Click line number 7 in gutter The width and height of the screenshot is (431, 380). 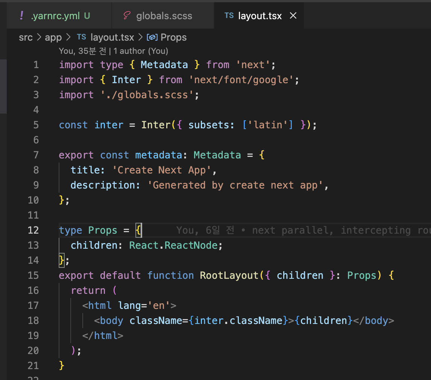(x=36, y=155)
